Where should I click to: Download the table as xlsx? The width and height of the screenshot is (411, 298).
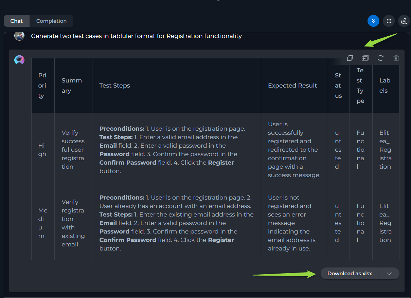coord(350,274)
